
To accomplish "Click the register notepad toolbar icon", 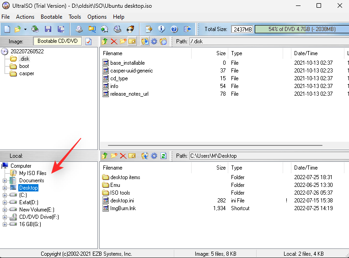I will tap(149, 29).
